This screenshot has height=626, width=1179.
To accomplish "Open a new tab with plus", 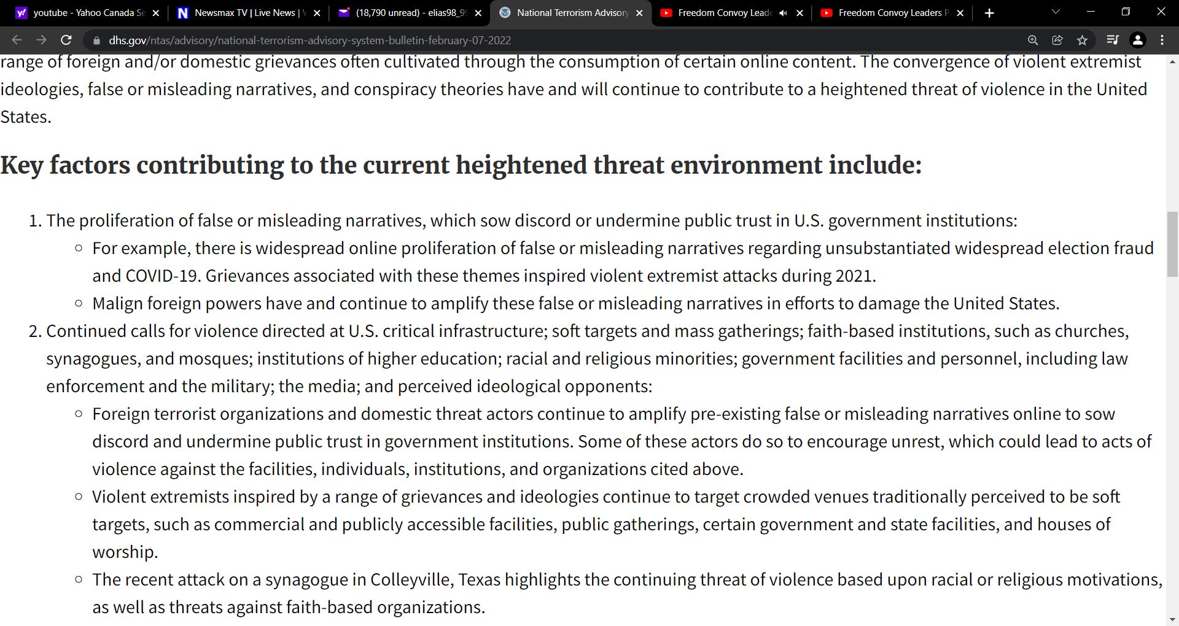I will (x=989, y=13).
